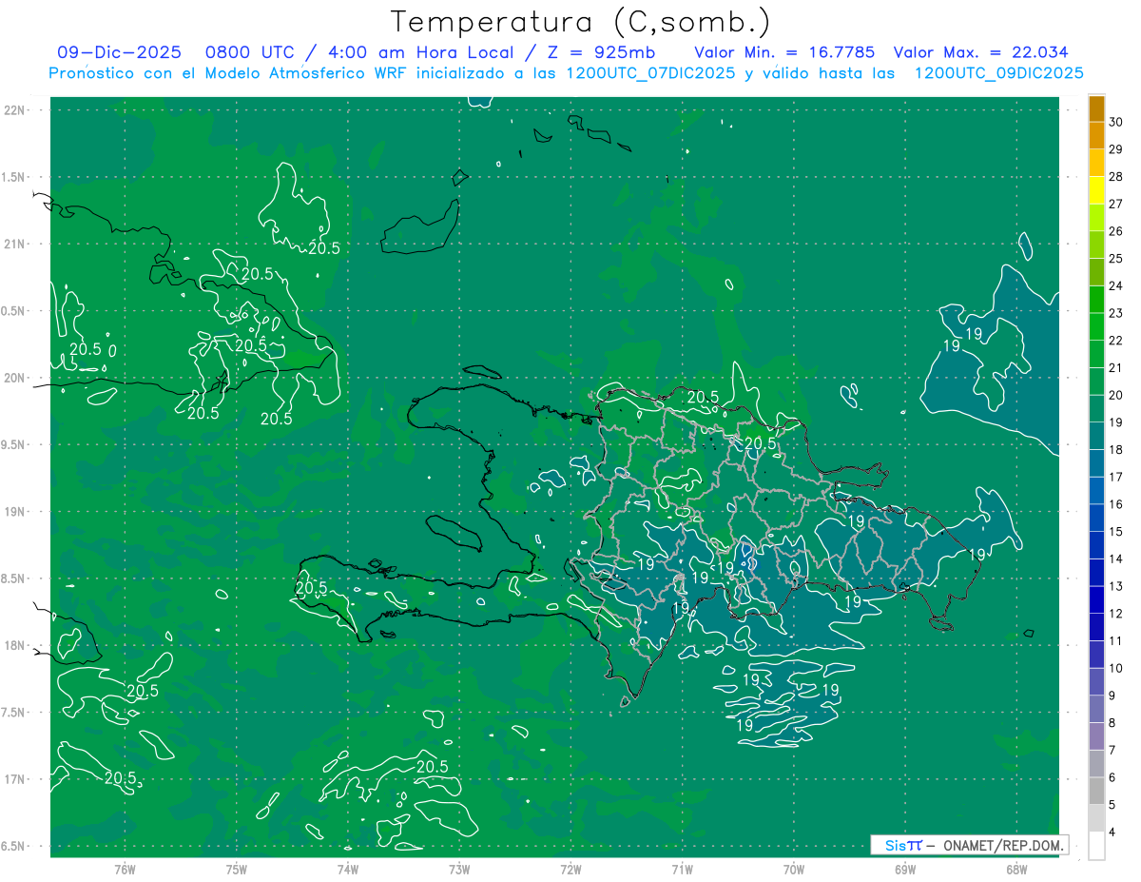
Task: Click the brown swatch above colorbar label 30
Action: coord(1096,109)
